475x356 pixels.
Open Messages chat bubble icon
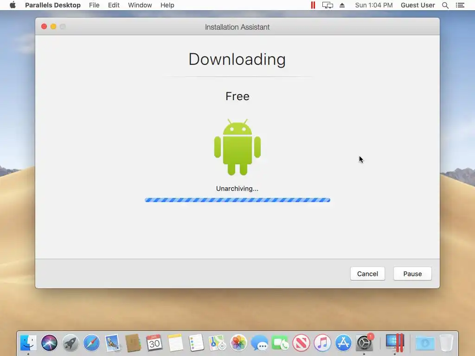(x=259, y=343)
